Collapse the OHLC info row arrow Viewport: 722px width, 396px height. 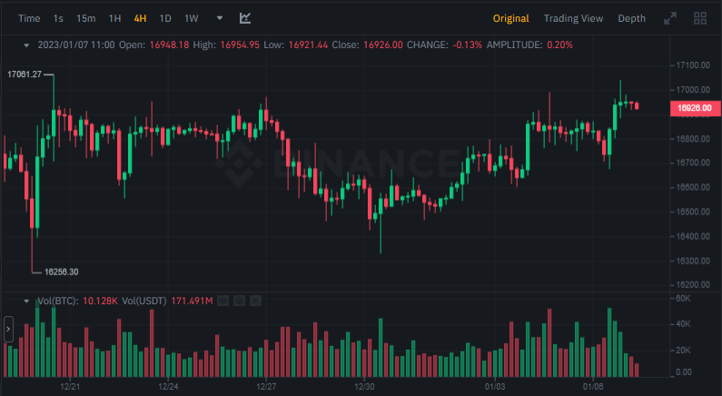pos(27,45)
